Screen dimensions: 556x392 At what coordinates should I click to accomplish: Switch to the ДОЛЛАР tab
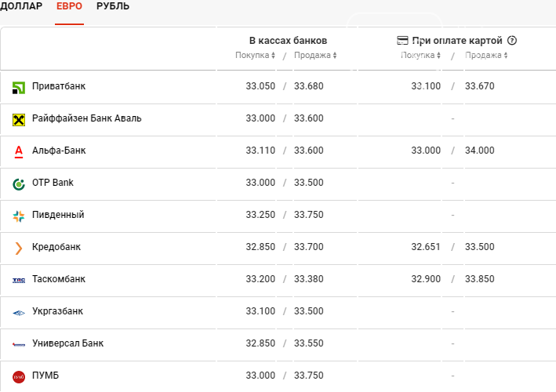pos(21,6)
